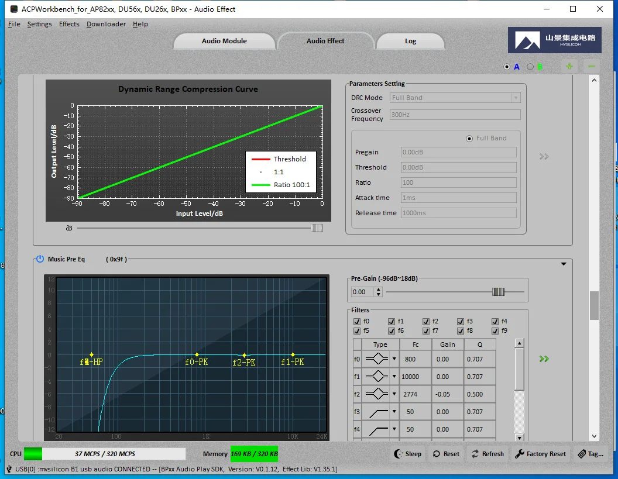The width and height of the screenshot is (618, 479).
Task: Click the Sleep moon icon button
Action: [408, 454]
